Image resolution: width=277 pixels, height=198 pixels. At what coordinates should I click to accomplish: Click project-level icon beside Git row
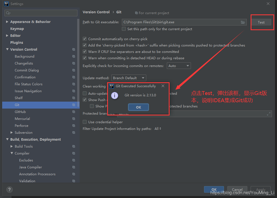(74, 105)
